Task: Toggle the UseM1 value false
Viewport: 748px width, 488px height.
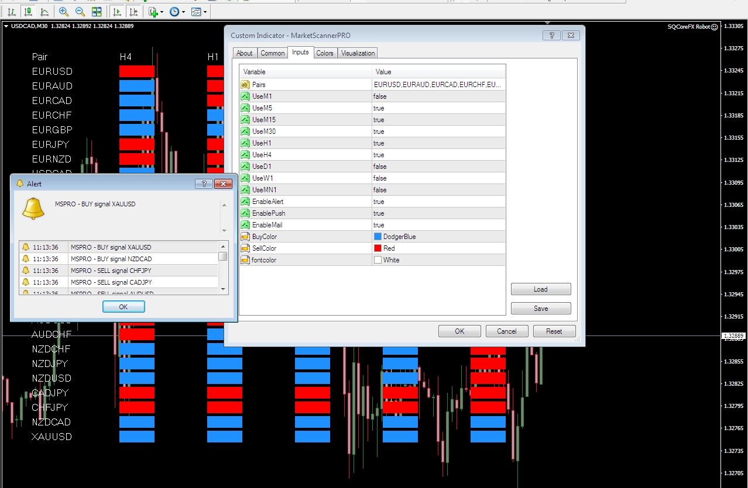Action: (x=379, y=96)
